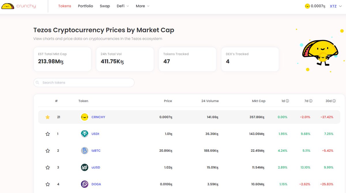Open the CRNCHY token link
Screen dimensions: 346x193
point(98,117)
